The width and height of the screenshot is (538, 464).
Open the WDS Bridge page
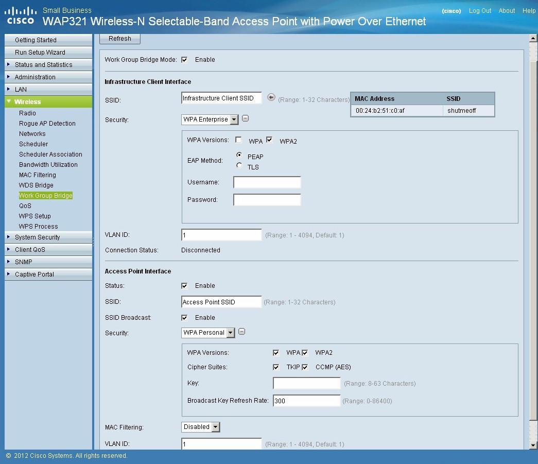[36, 185]
